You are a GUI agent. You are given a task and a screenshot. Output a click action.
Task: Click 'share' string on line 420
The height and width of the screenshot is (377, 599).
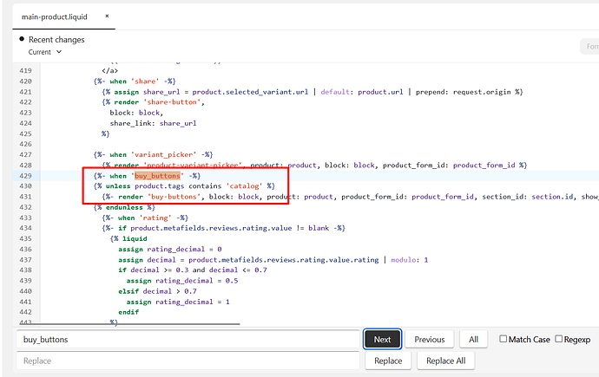click(145, 81)
